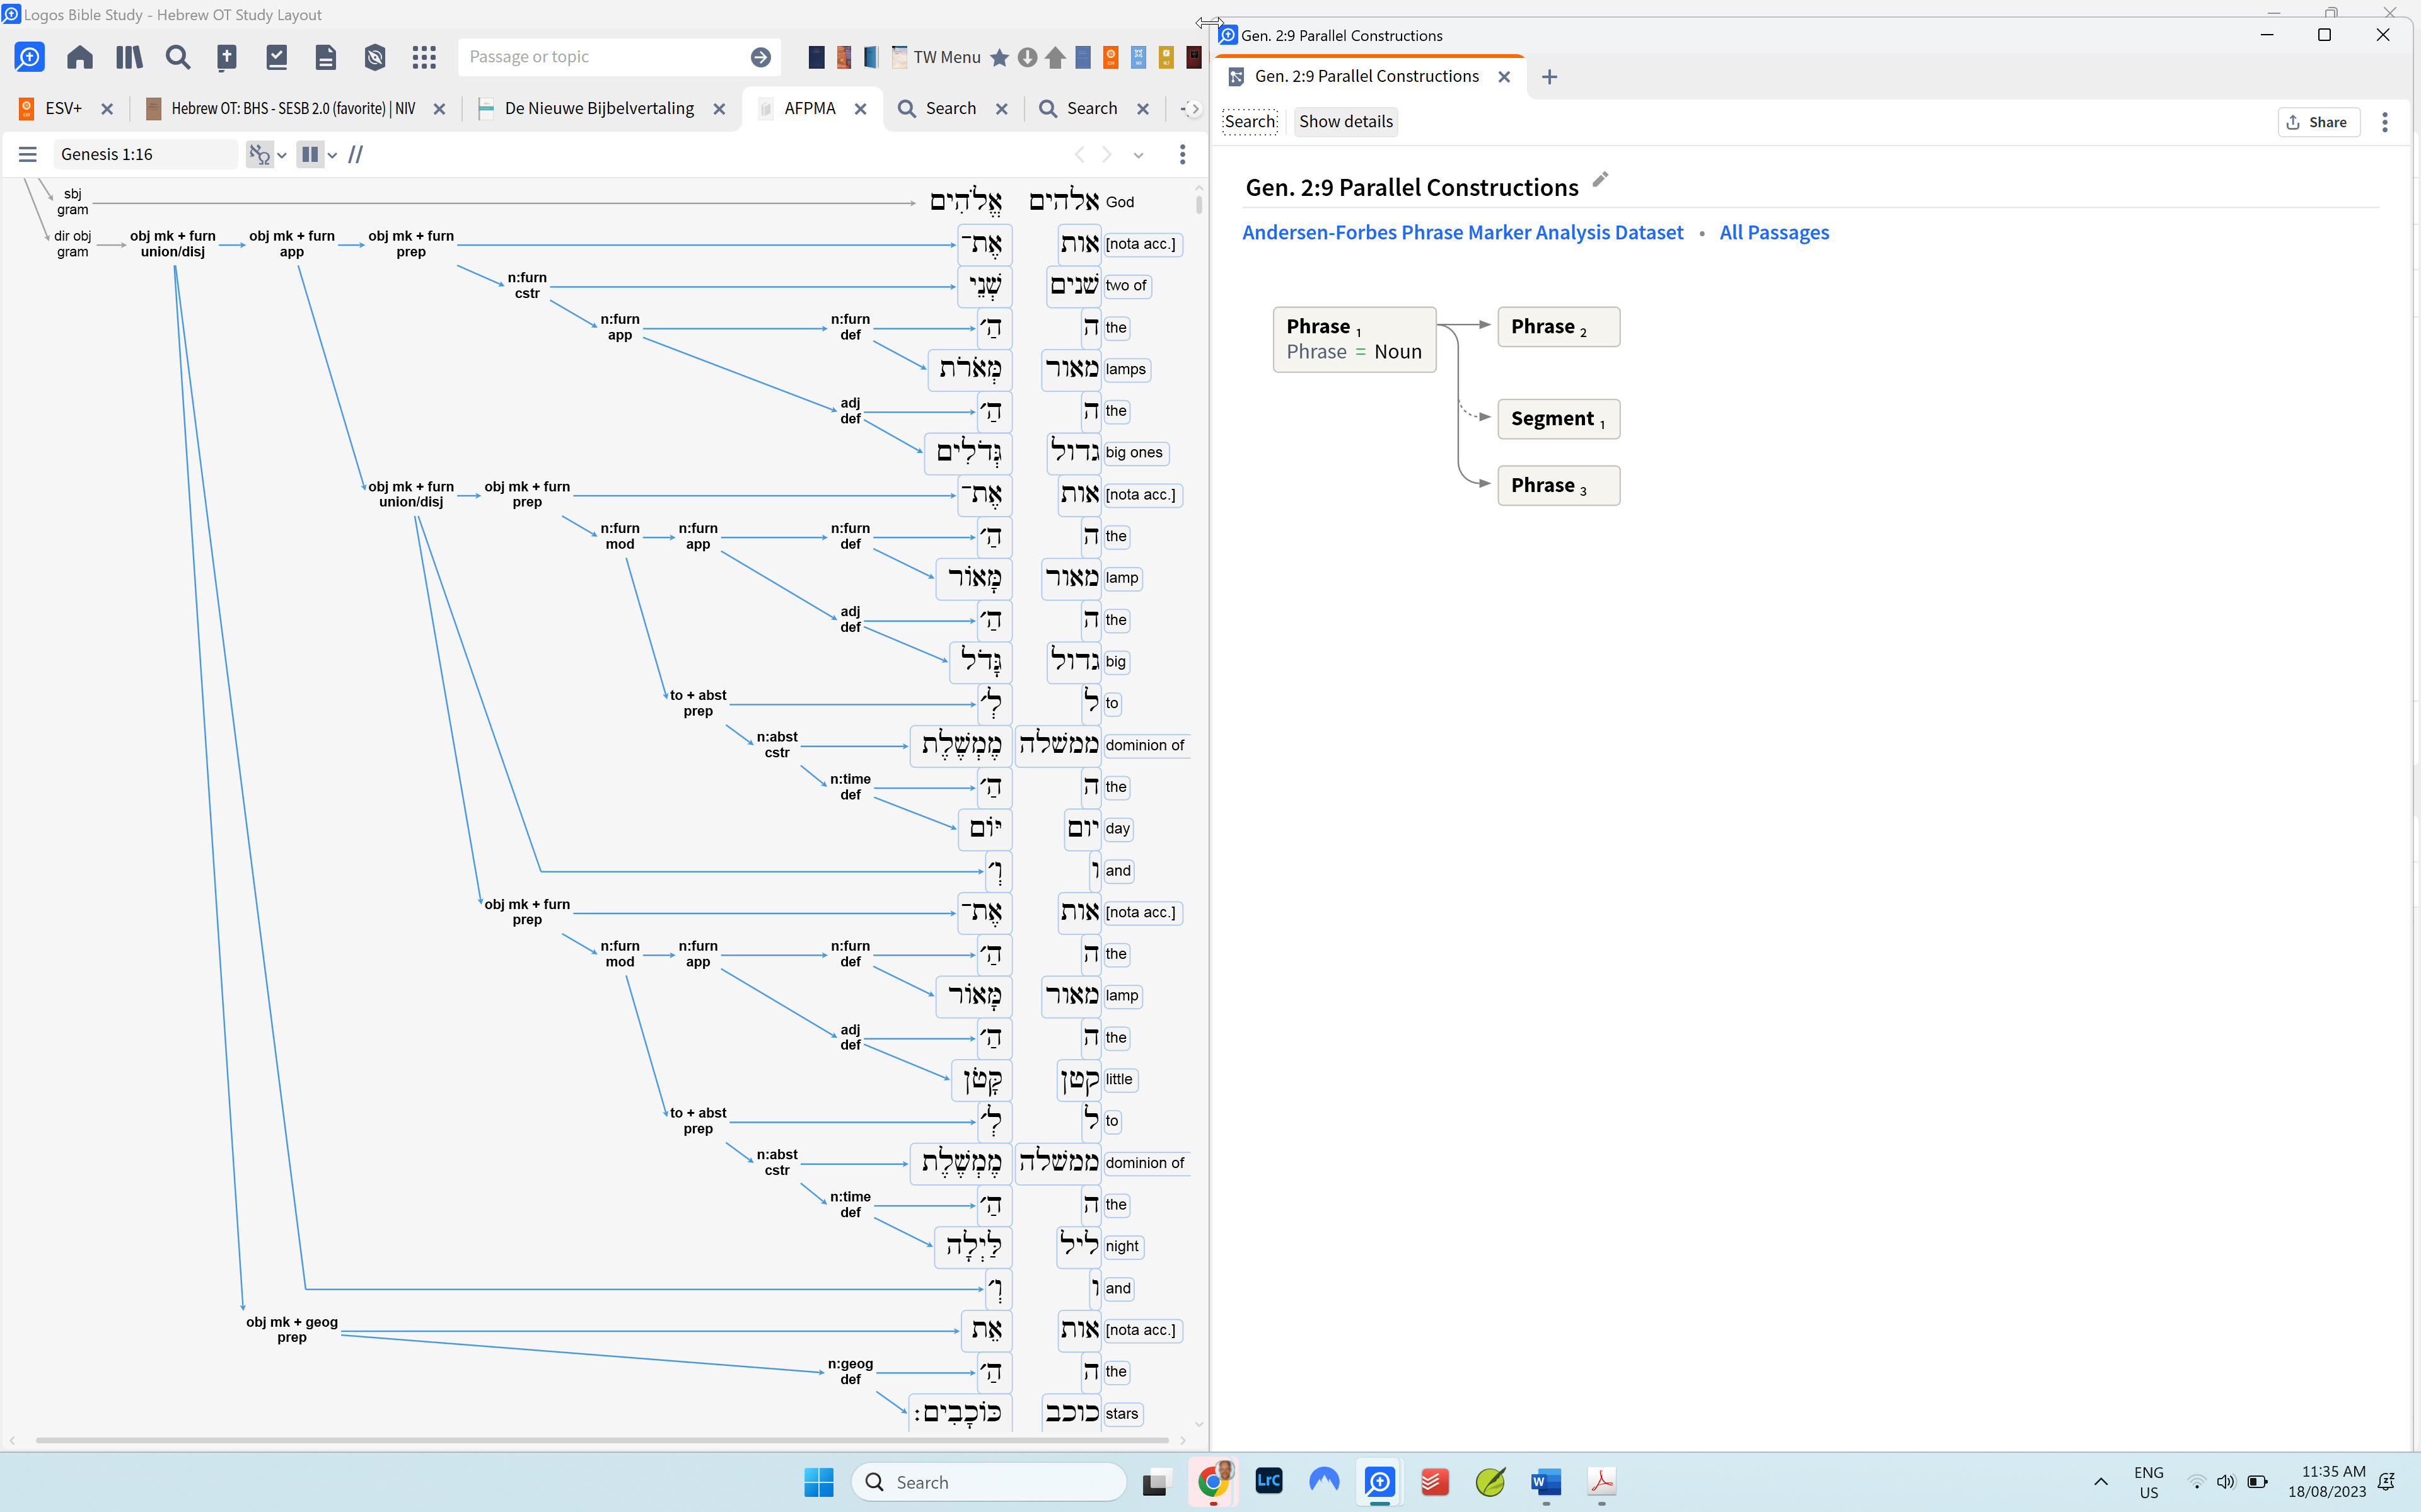Close the Gen. 2:9 Parallel Constructions tab
This screenshot has height=1512, width=2421.
pos(1504,76)
